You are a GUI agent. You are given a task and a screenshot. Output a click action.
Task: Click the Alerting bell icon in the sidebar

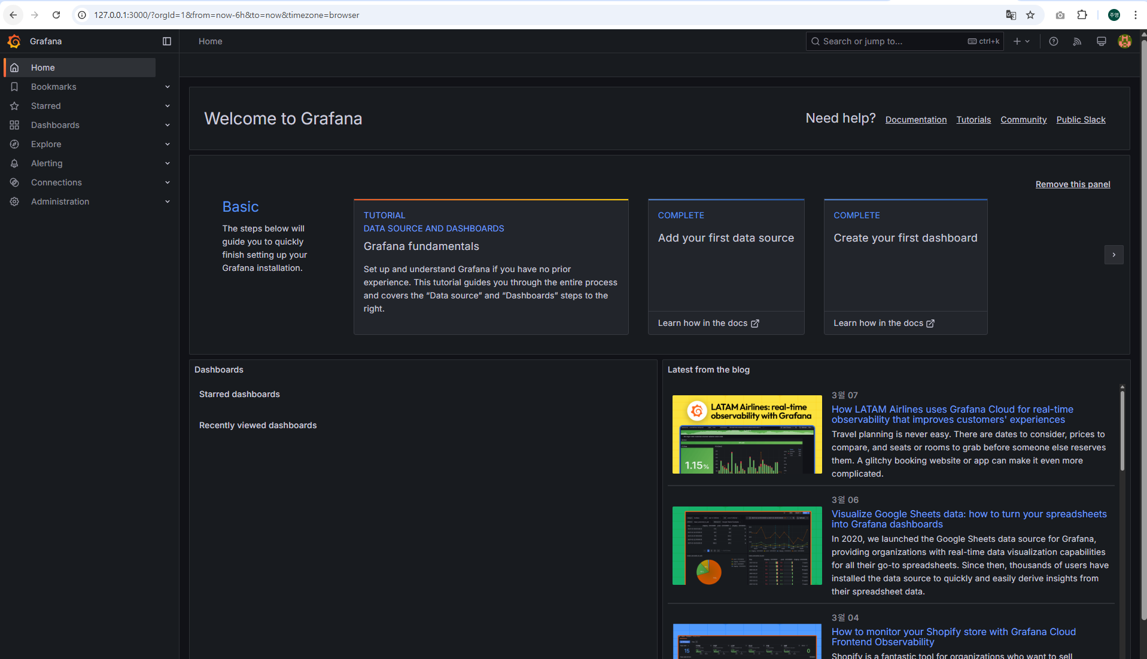(x=14, y=163)
